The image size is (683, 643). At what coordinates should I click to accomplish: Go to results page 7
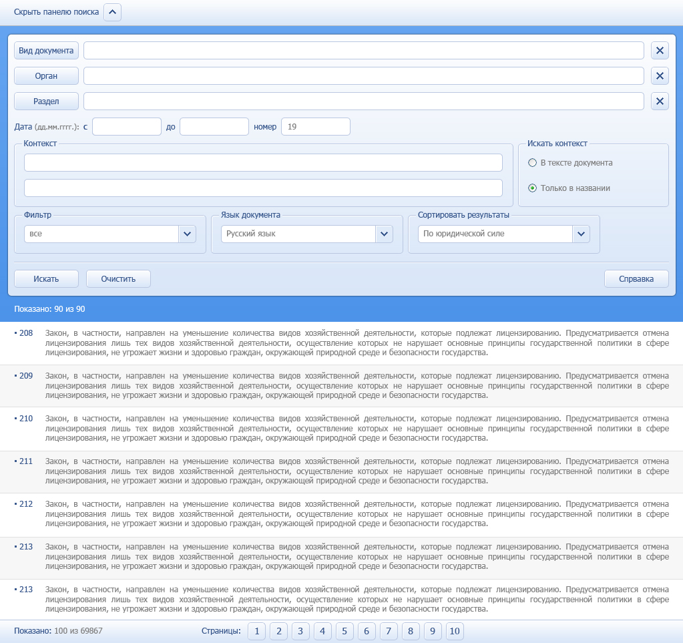pos(389,631)
